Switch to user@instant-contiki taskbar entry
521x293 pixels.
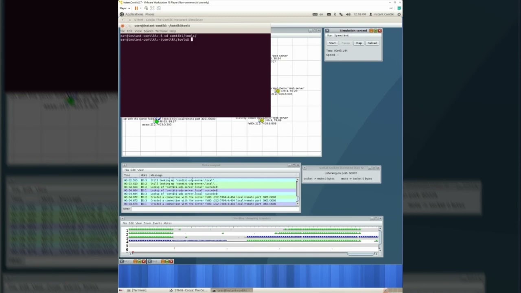pos(231,290)
